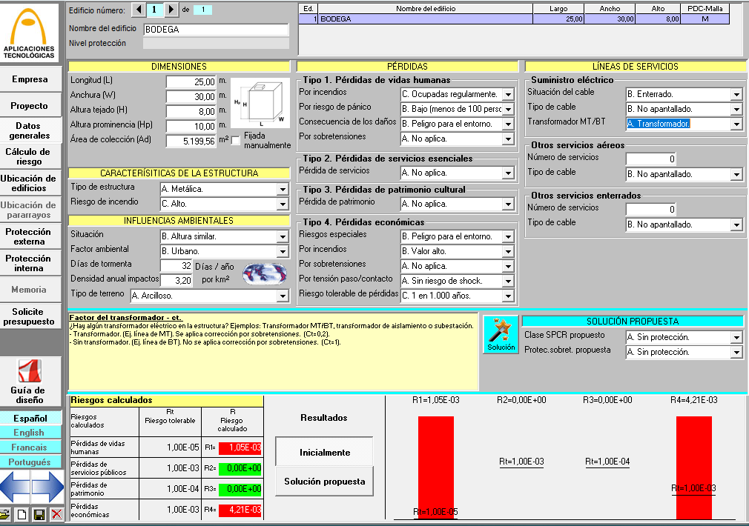
Task: Click the open folder icon at bottom left
Action: click(x=6, y=514)
